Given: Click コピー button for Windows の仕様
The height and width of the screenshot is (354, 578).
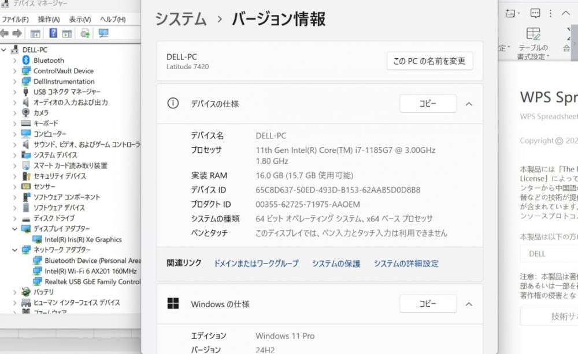Looking at the screenshot, I should (428, 304).
